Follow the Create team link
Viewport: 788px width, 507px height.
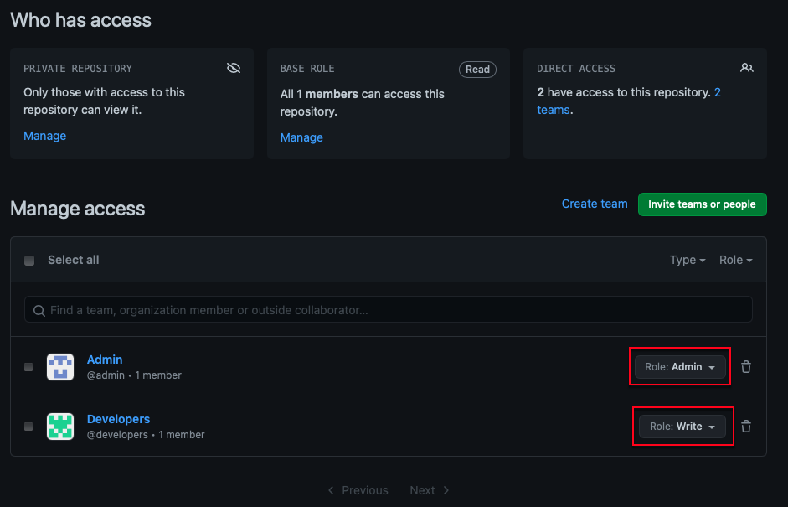pyautogui.click(x=595, y=204)
